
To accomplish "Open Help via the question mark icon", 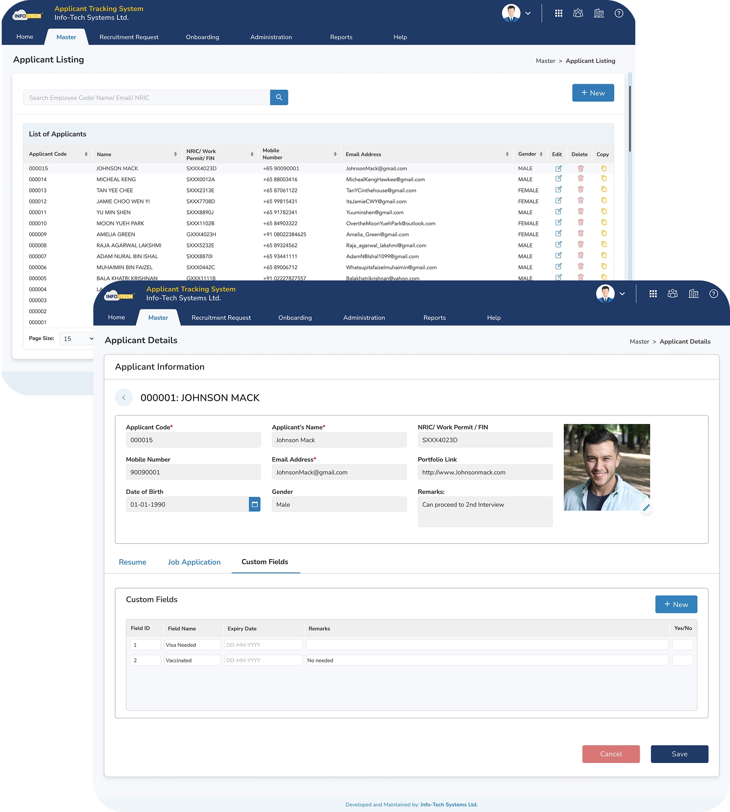I will (x=714, y=294).
